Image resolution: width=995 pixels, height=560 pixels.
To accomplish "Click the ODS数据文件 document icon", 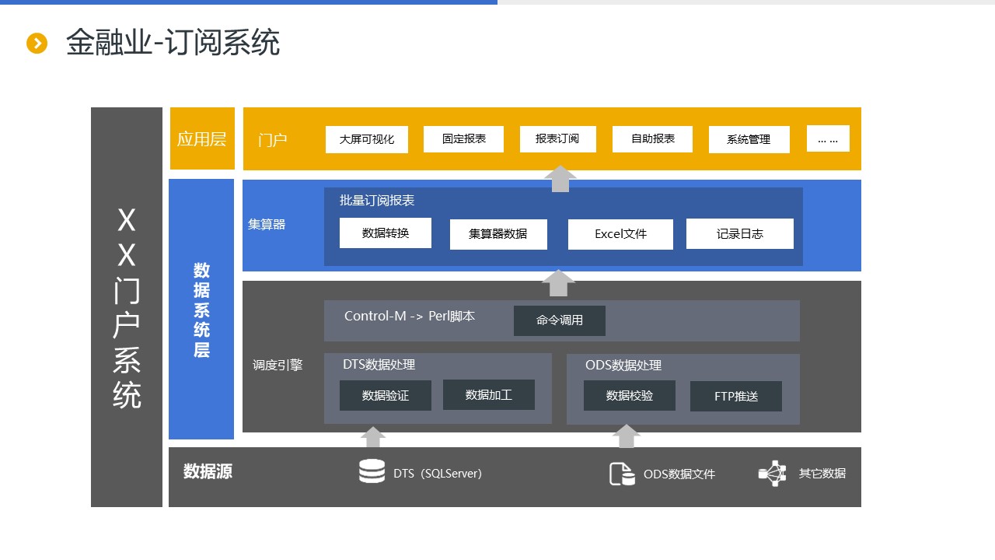I will tap(621, 473).
